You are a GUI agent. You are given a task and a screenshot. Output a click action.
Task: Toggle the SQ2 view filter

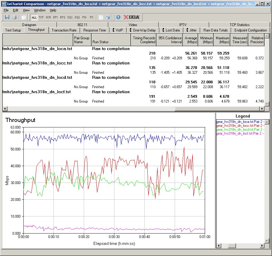tap(77, 17)
